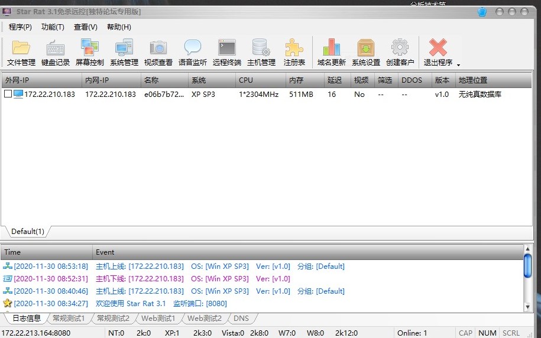Expand the toolbar overflow arrow after 退出程序

(459, 65)
